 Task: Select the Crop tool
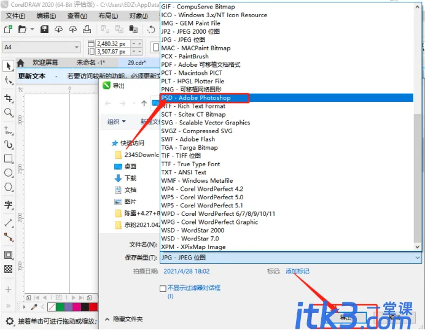[x=9, y=98]
